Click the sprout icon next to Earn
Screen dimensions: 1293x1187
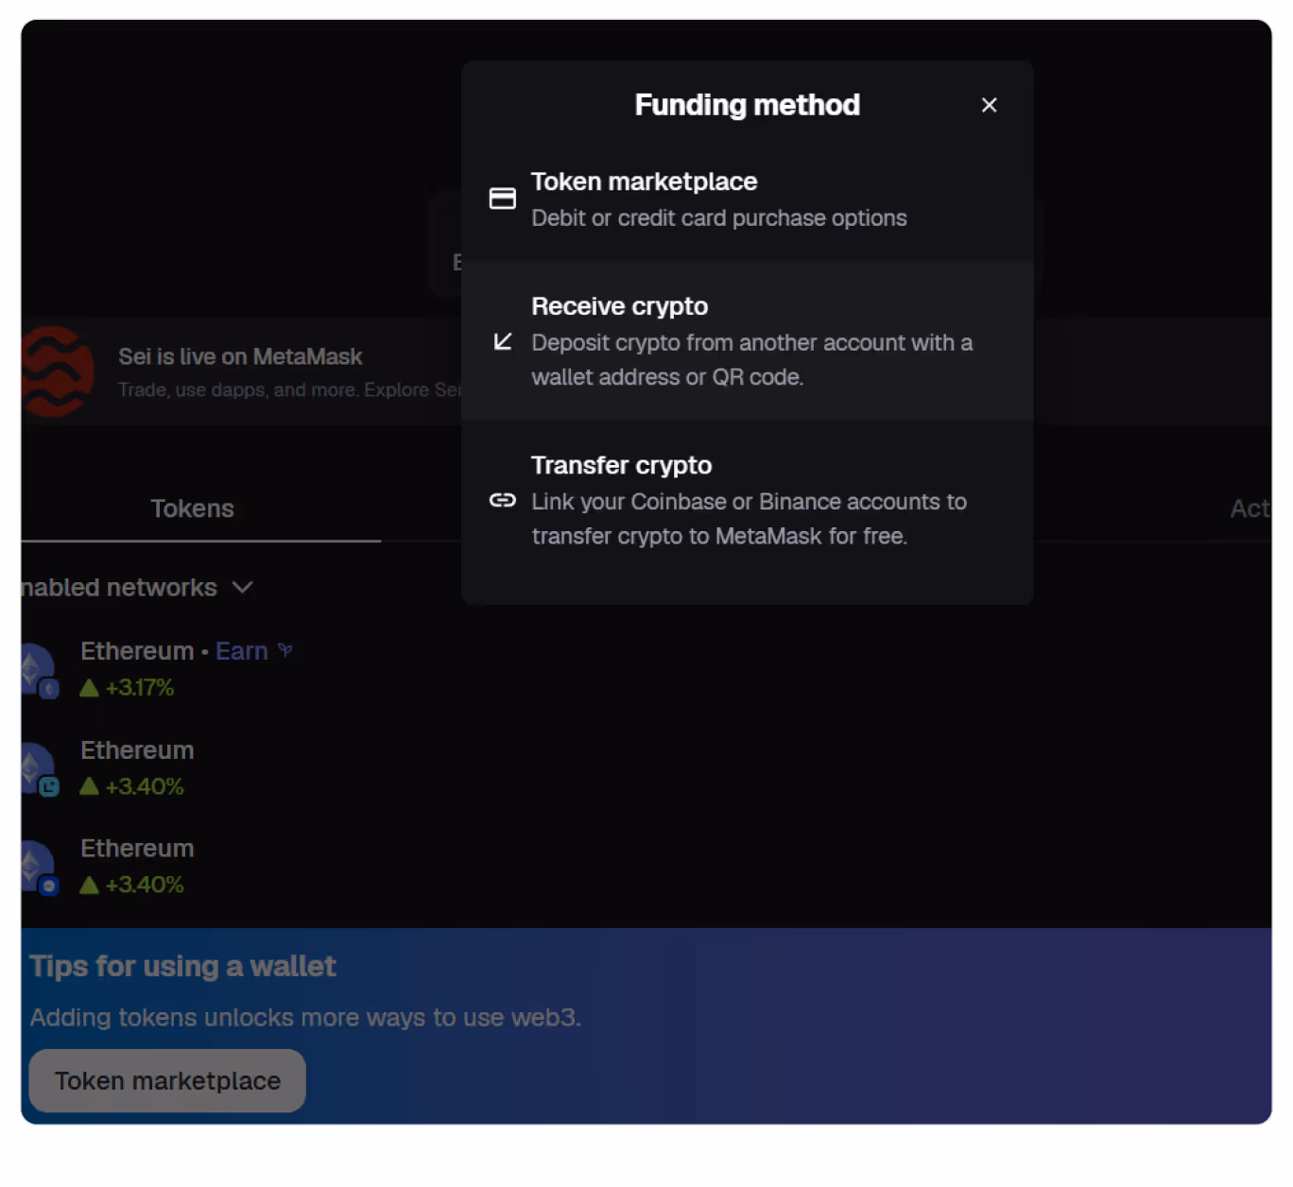pyautogui.click(x=285, y=650)
